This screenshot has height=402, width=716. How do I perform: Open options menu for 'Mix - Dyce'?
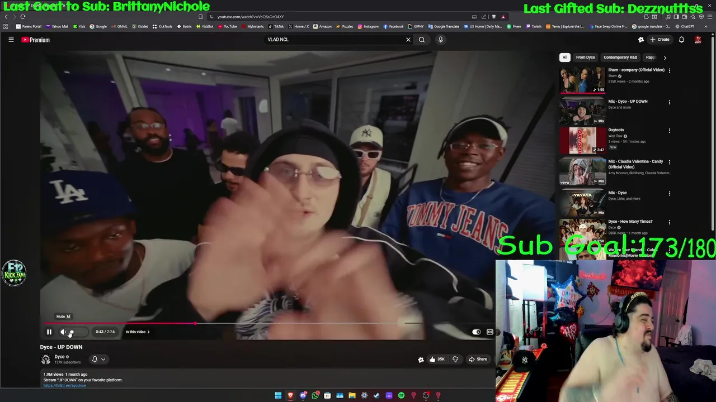click(670, 193)
